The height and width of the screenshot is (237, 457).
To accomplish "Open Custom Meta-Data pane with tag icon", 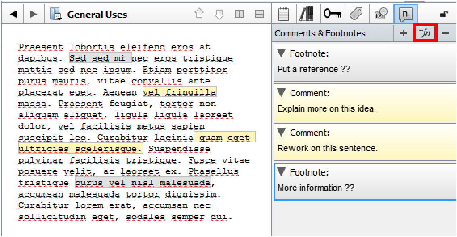I will coord(356,14).
